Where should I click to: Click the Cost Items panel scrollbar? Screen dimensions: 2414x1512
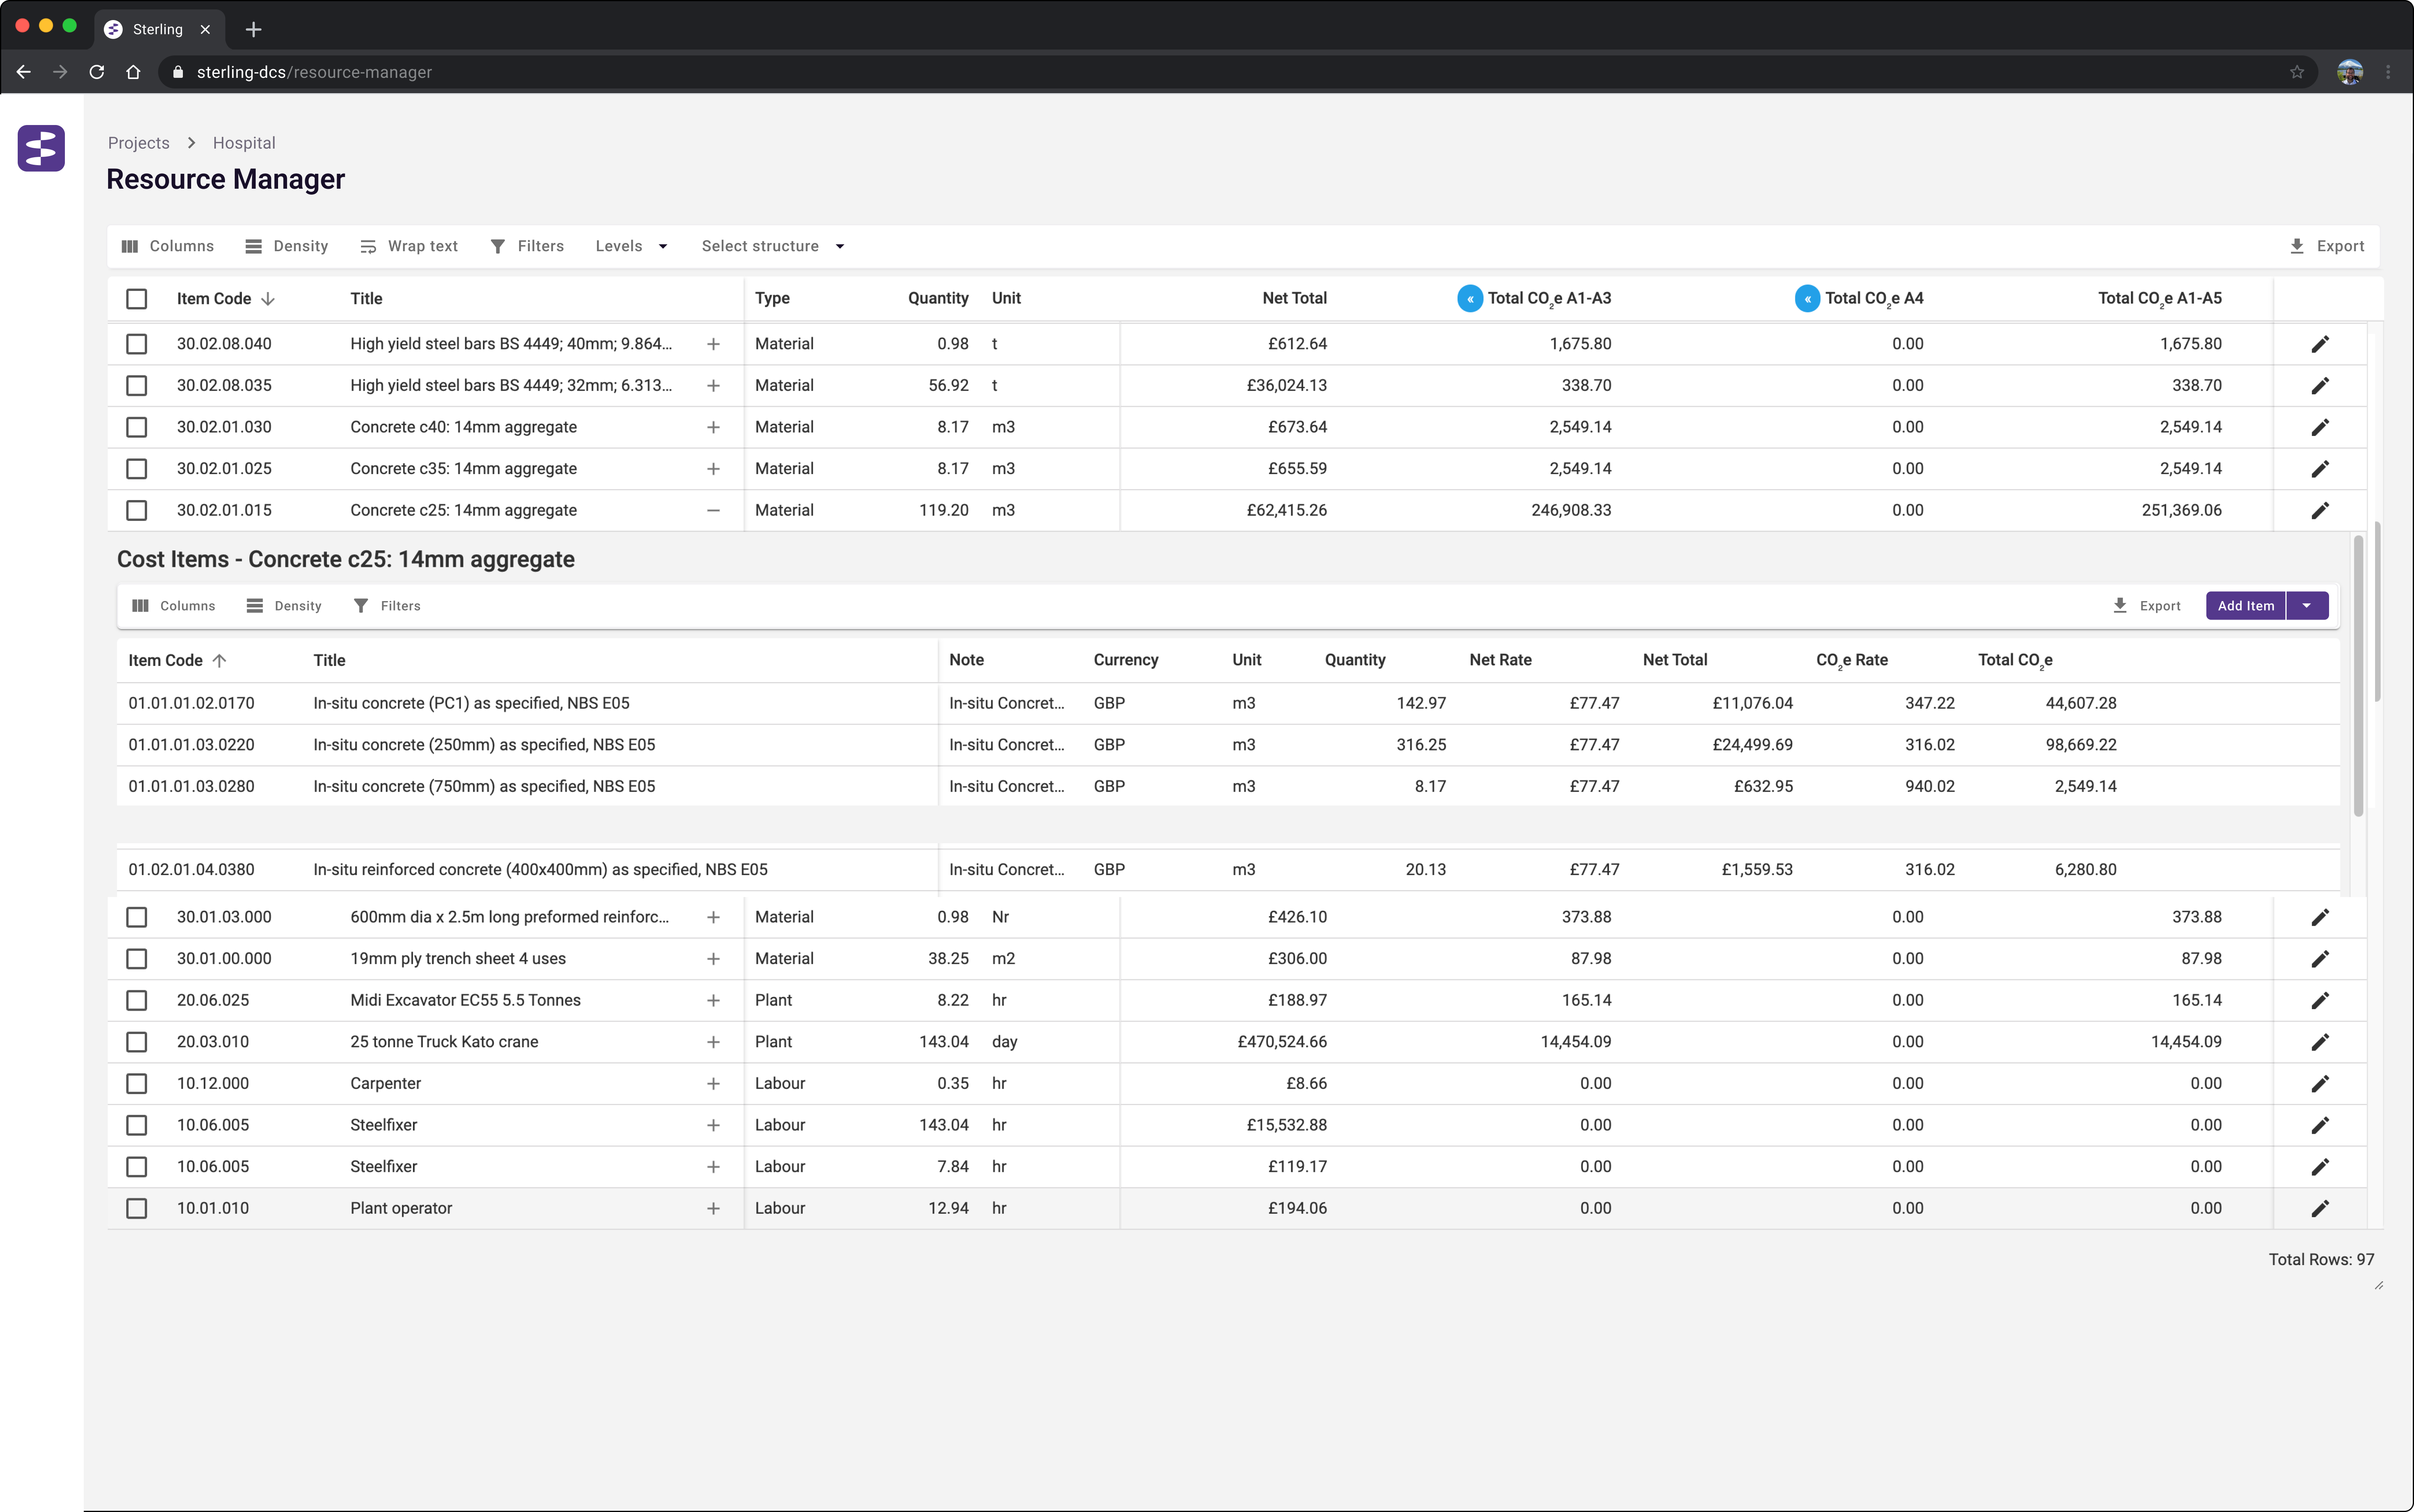point(2358,677)
